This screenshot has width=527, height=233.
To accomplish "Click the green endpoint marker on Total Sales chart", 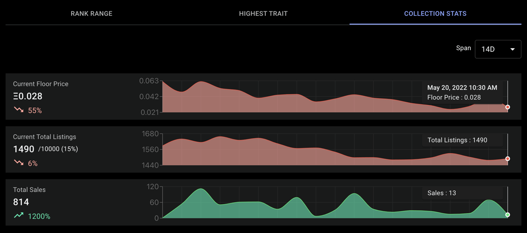I will (508, 215).
